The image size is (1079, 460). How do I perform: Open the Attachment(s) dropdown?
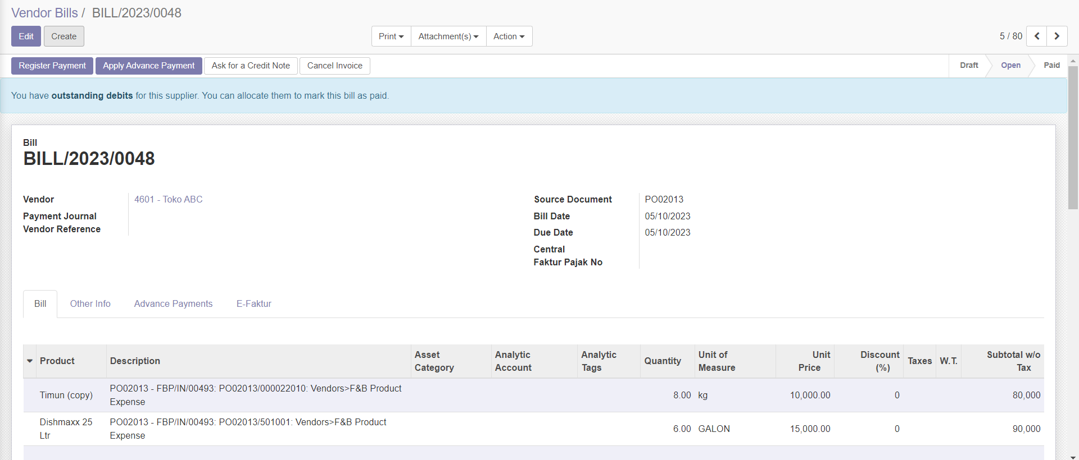pyautogui.click(x=448, y=36)
